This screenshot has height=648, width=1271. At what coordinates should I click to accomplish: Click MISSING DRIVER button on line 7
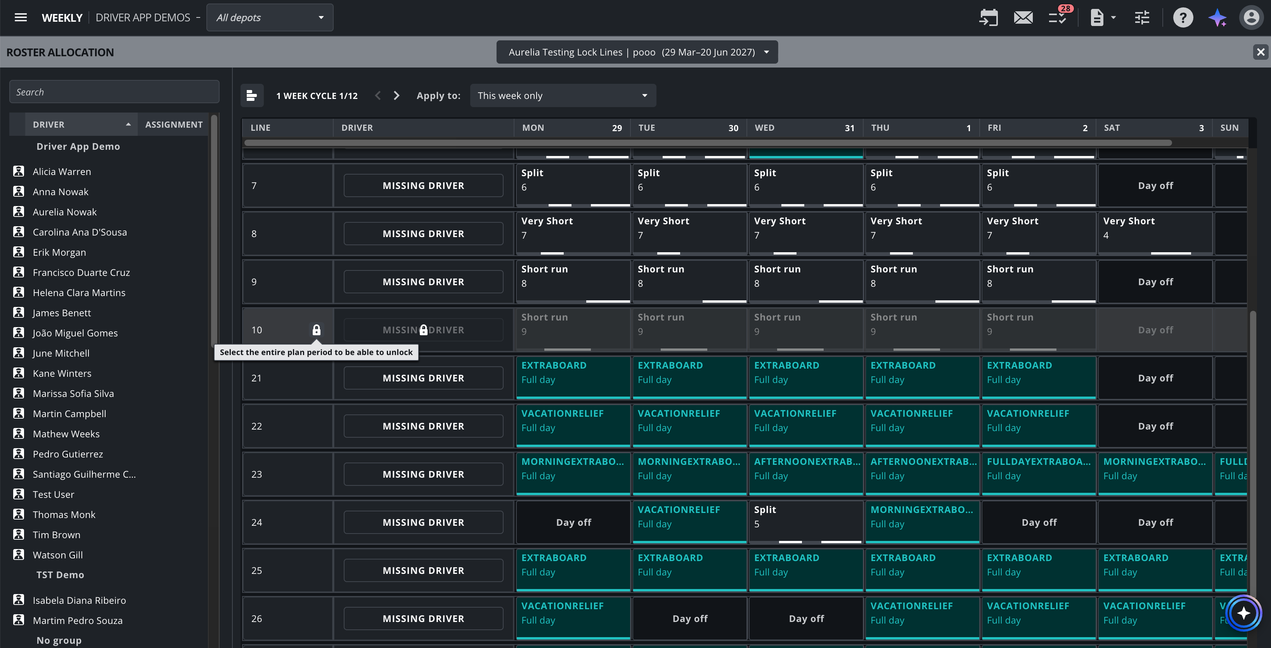click(423, 185)
